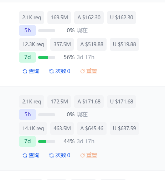
Task: Click the U $162.30 cost tag
Action: [122, 18]
